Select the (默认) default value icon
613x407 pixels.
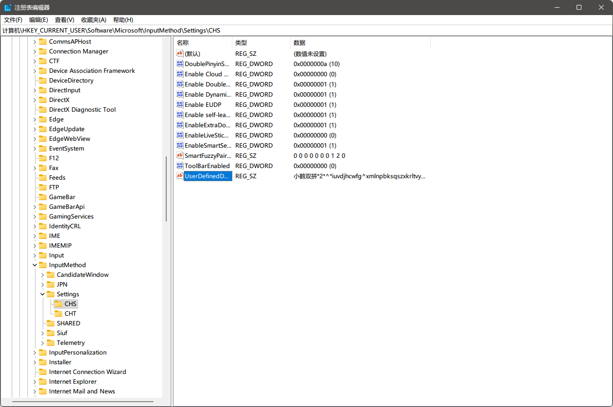179,54
